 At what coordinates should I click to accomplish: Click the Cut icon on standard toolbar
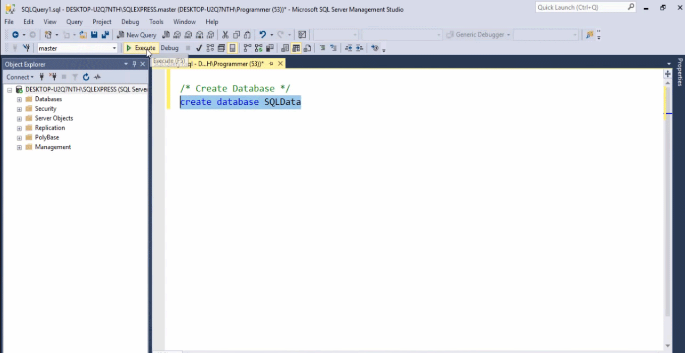pyautogui.click(x=225, y=34)
